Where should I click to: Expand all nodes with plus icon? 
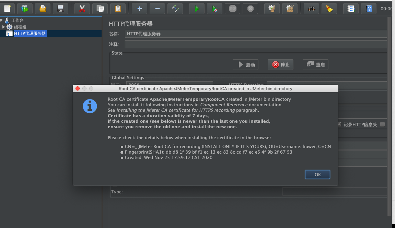point(140,9)
